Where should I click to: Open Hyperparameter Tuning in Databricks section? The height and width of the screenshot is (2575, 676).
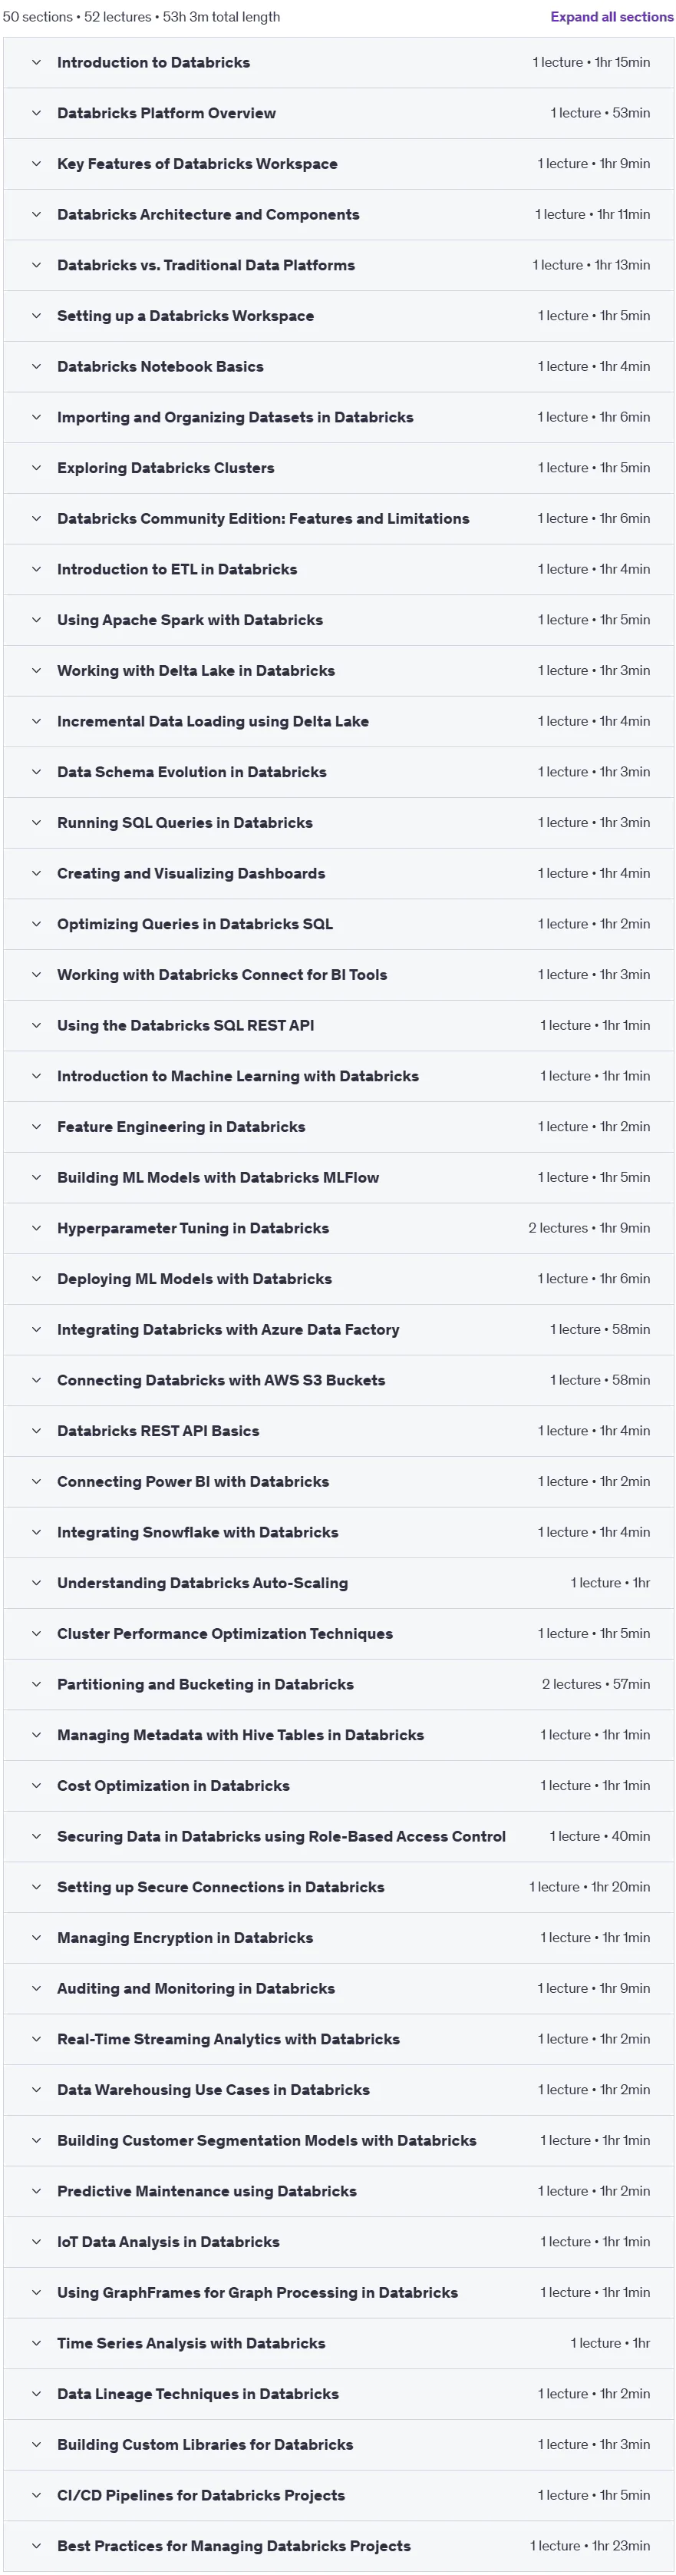(x=338, y=1227)
